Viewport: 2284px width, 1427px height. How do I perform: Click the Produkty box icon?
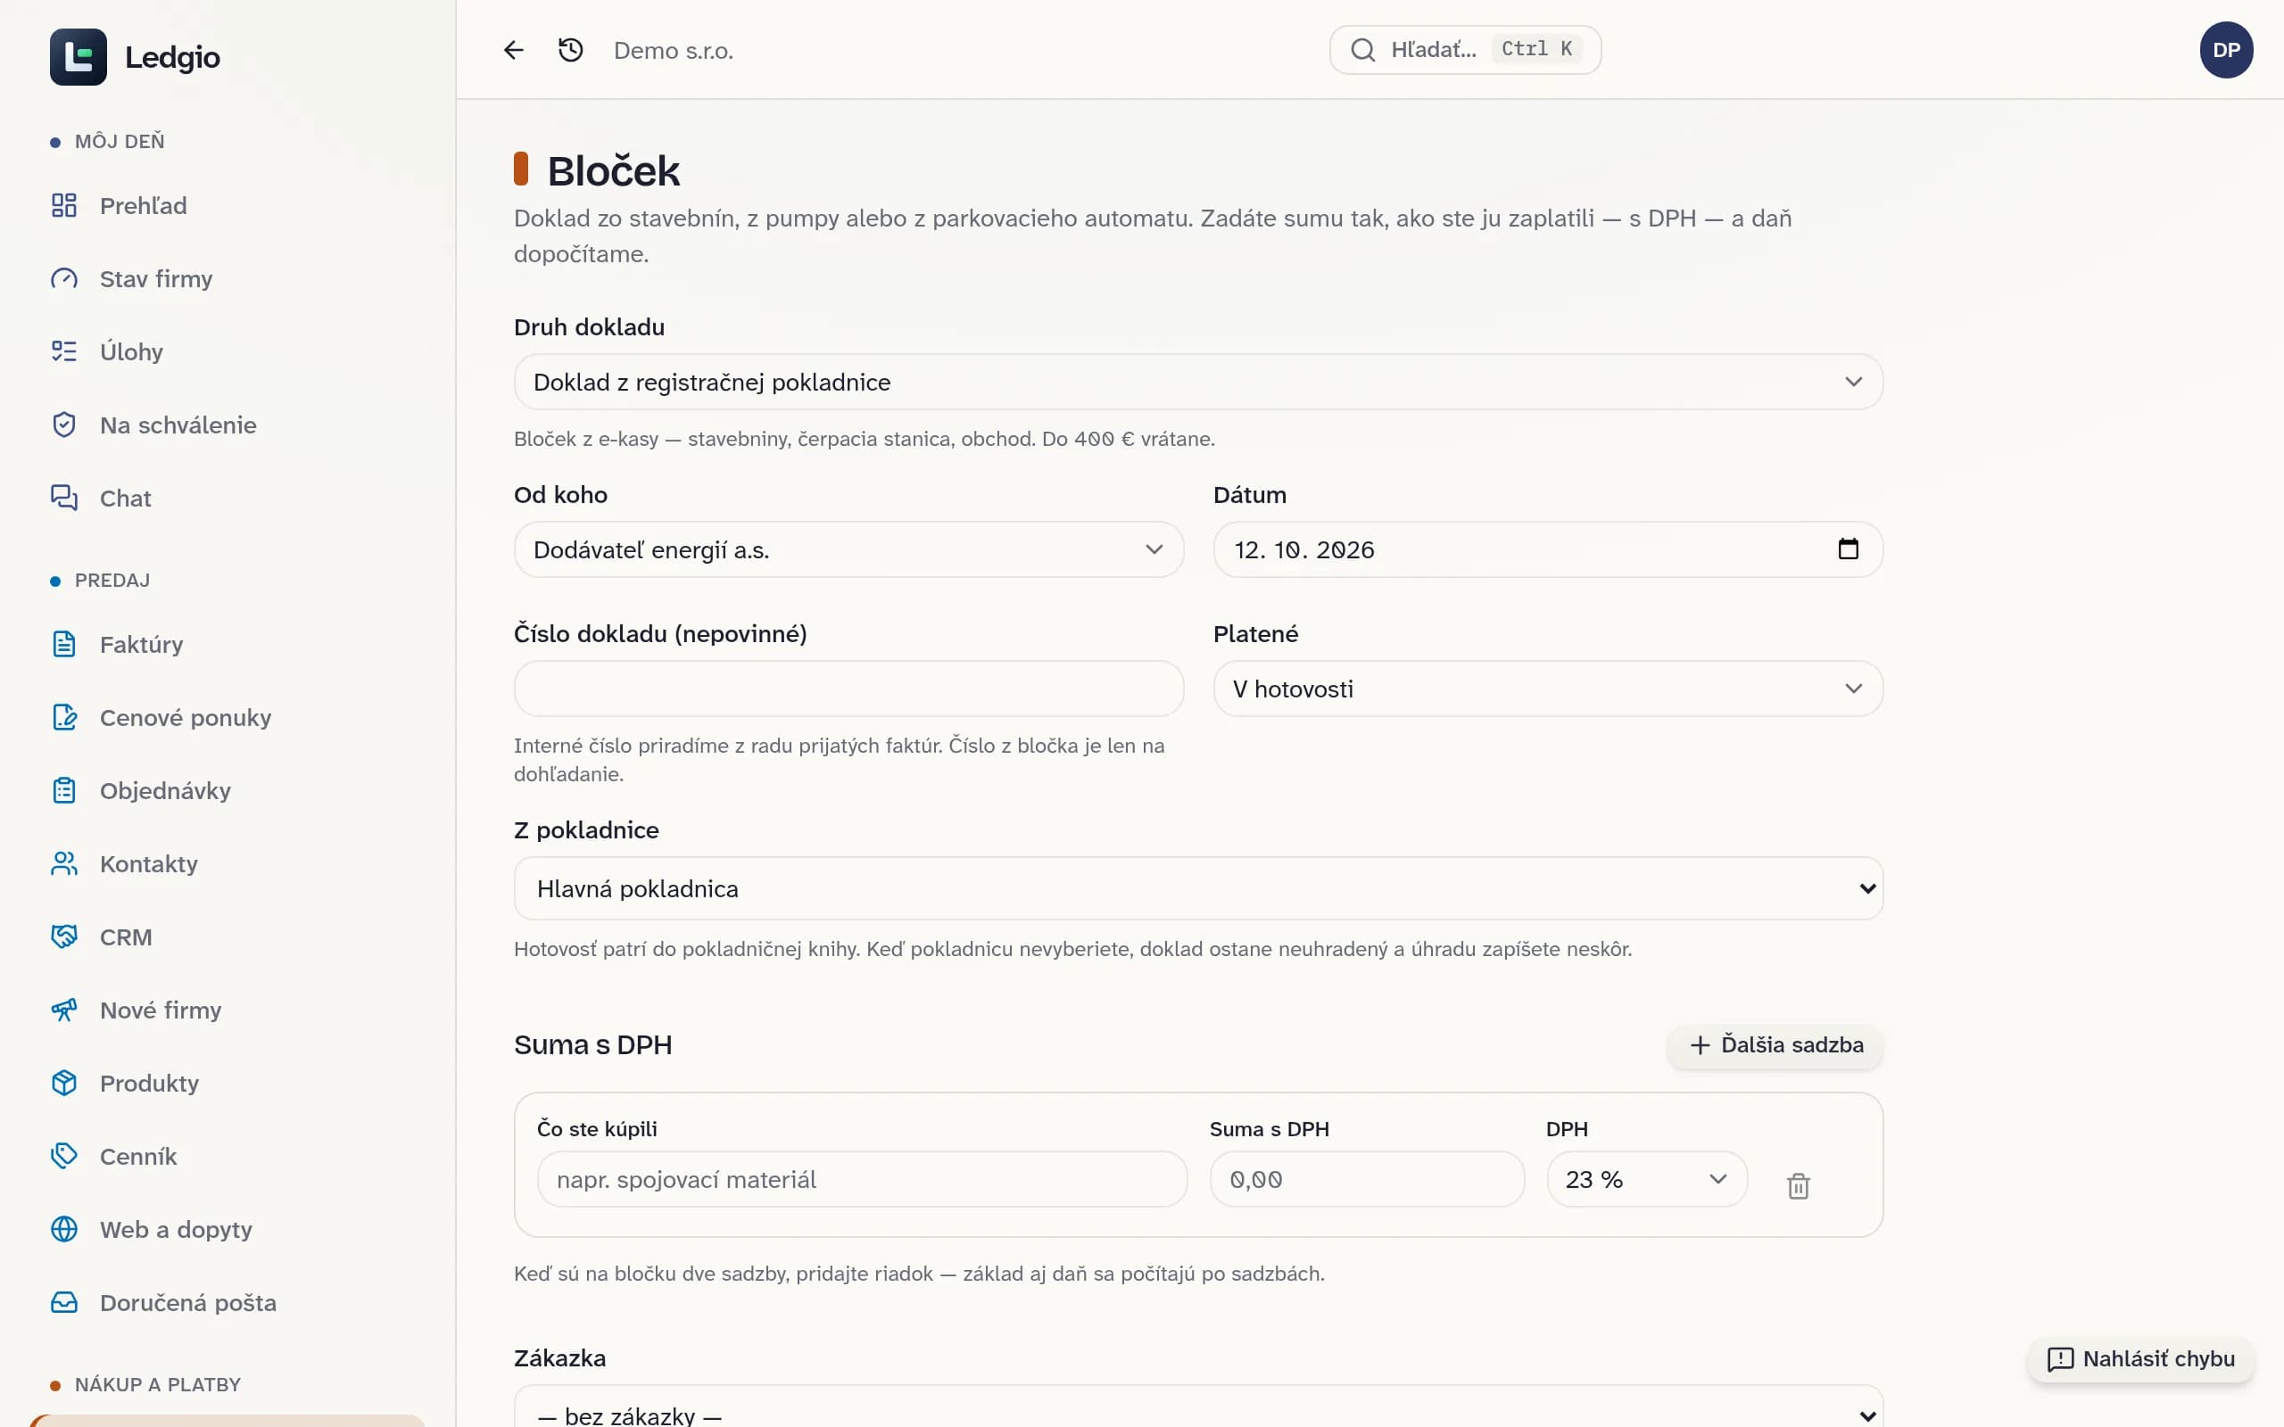[64, 1084]
